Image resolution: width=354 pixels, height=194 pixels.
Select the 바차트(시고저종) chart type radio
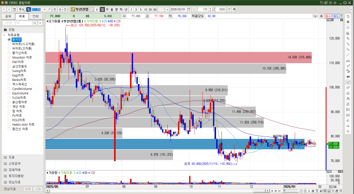(9, 44)
